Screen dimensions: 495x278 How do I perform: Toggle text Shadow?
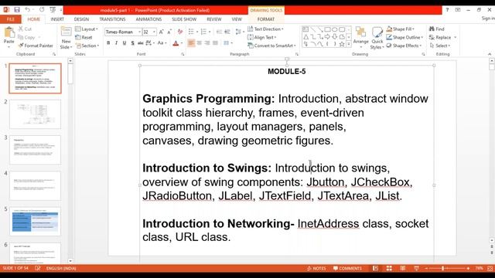132,43
